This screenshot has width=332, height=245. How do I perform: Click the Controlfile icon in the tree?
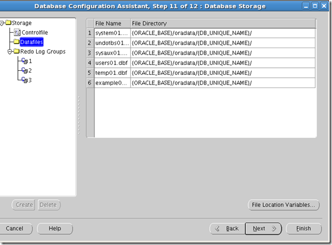click(17, 32)
